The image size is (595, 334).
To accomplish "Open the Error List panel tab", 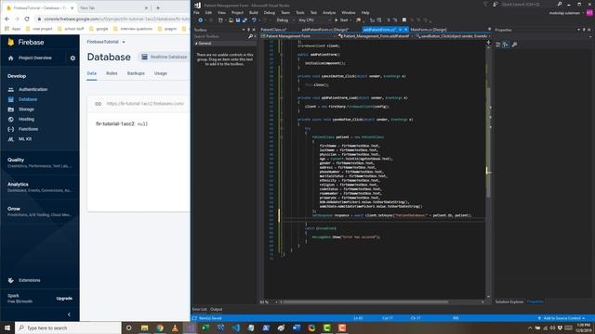I will [x=199, y=309].
